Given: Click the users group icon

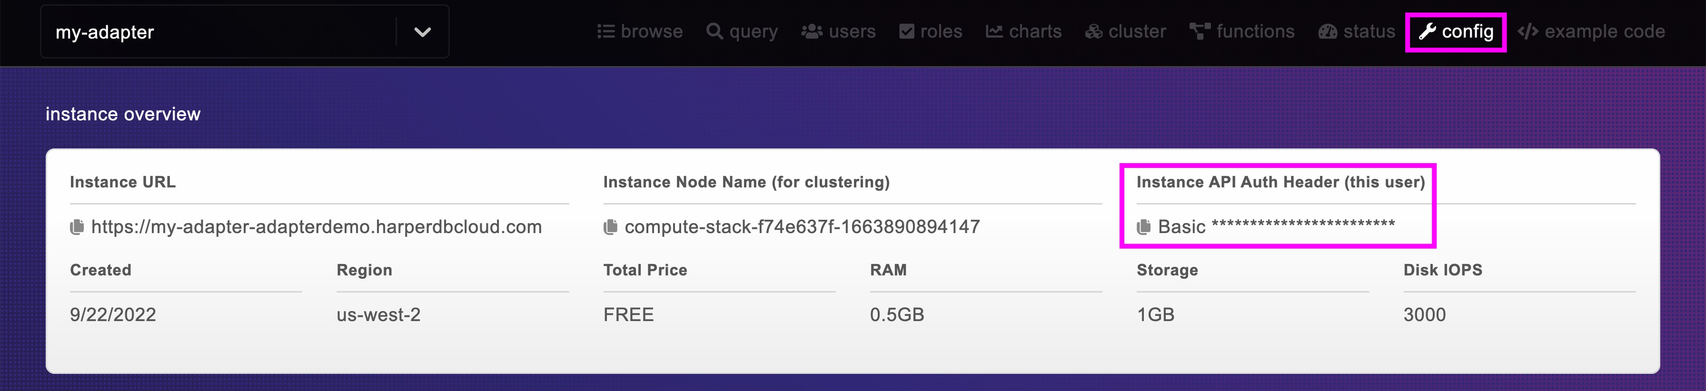Looking at the screenshot, I should [811, 32].
